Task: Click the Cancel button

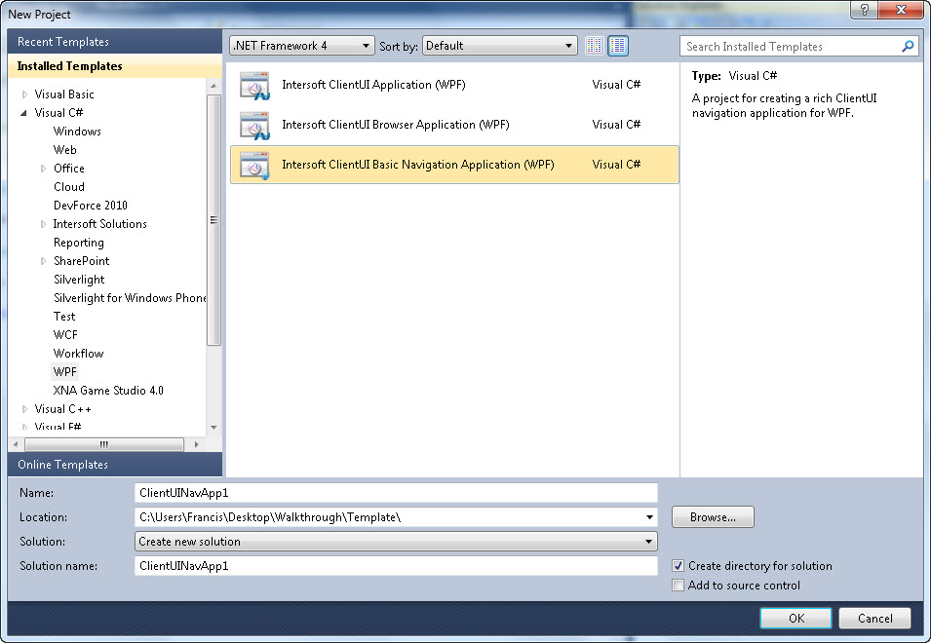Action: click(x=874, y=618)
